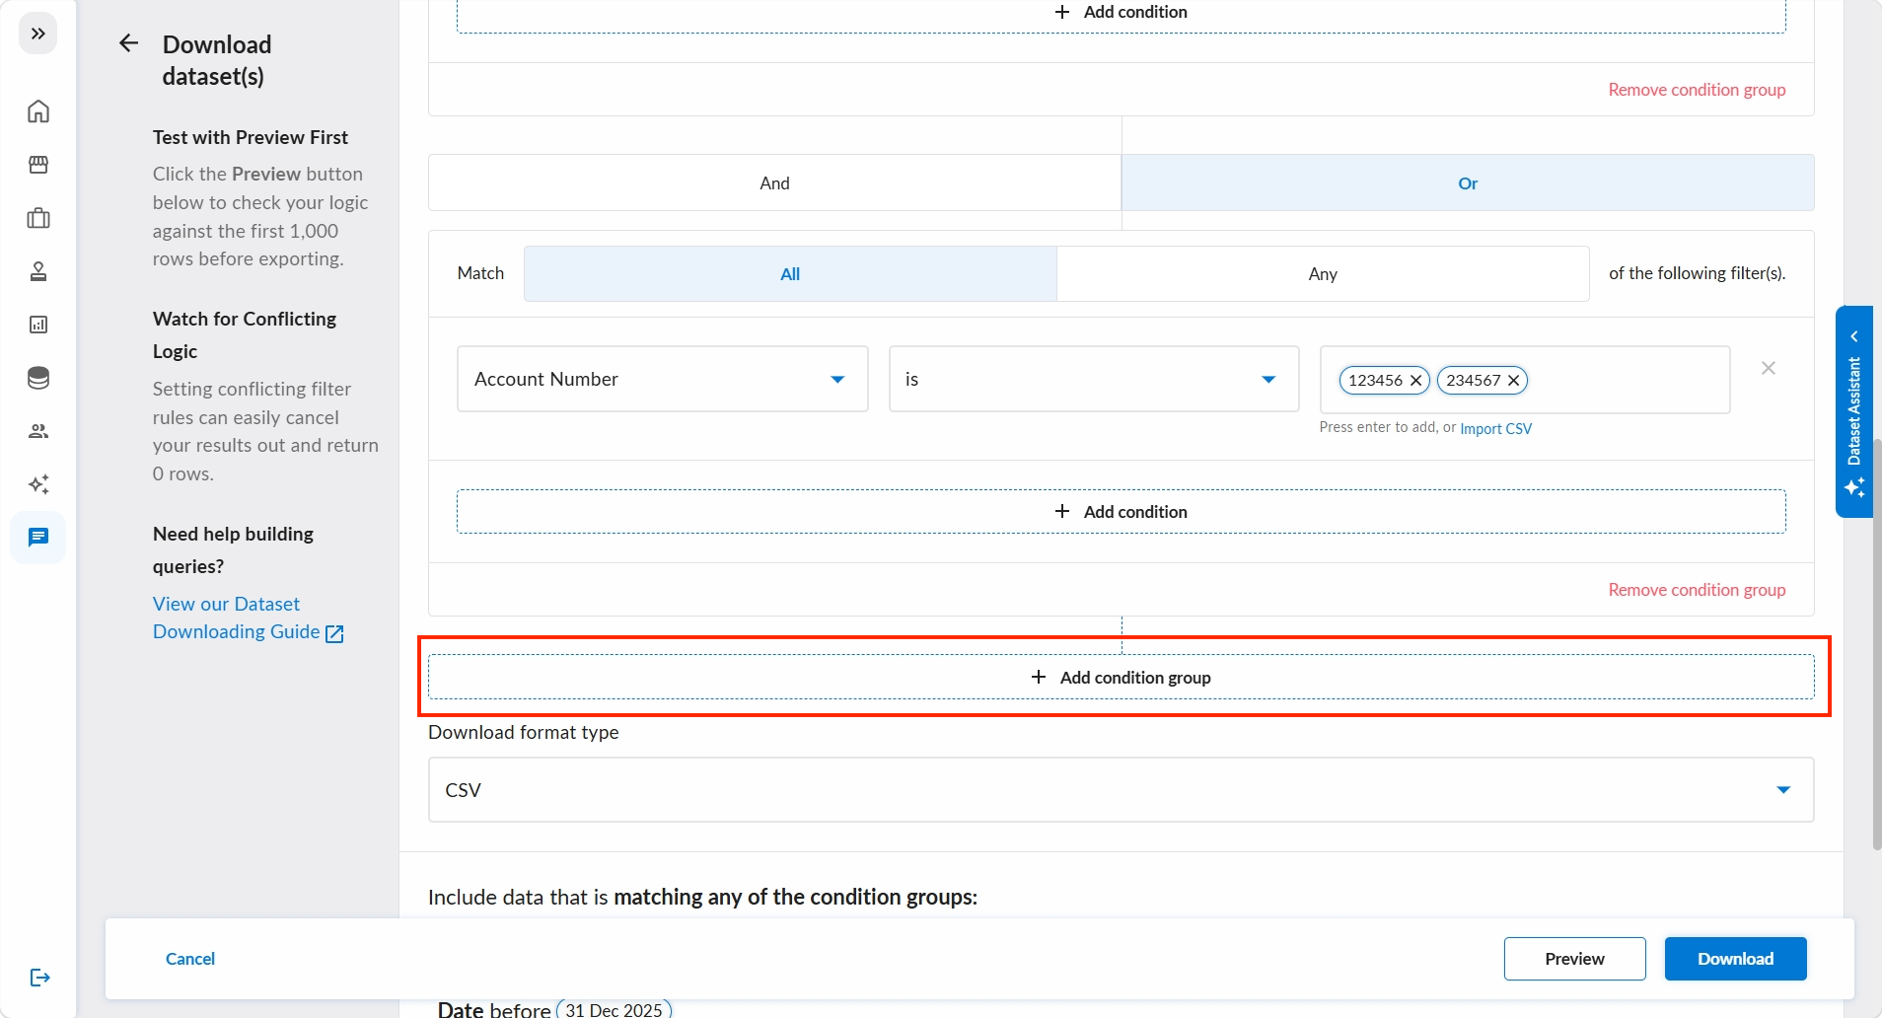Click the blue Download button
Viewport: 1882px width, 1018px height.
1735,958
